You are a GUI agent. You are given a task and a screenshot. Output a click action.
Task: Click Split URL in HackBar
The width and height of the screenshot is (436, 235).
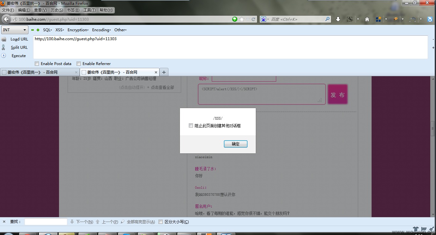[x=19, y=48]
